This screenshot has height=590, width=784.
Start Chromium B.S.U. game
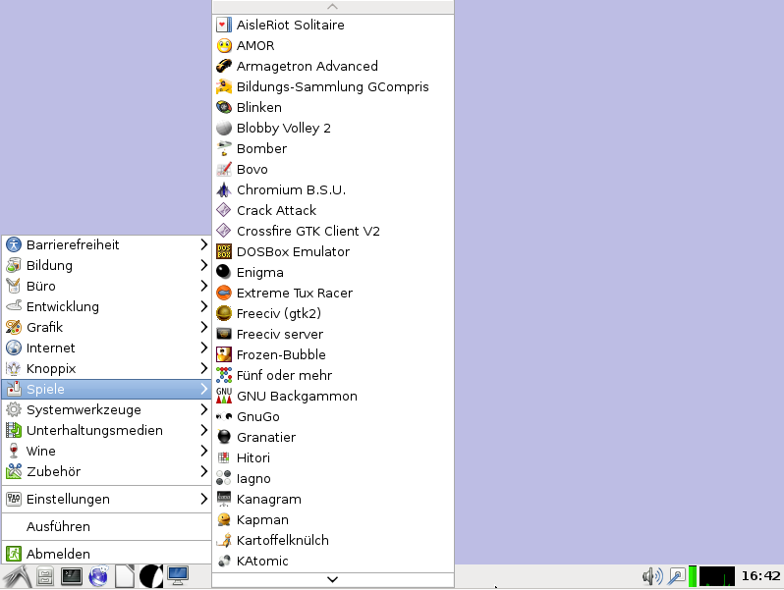pos(291,189)
